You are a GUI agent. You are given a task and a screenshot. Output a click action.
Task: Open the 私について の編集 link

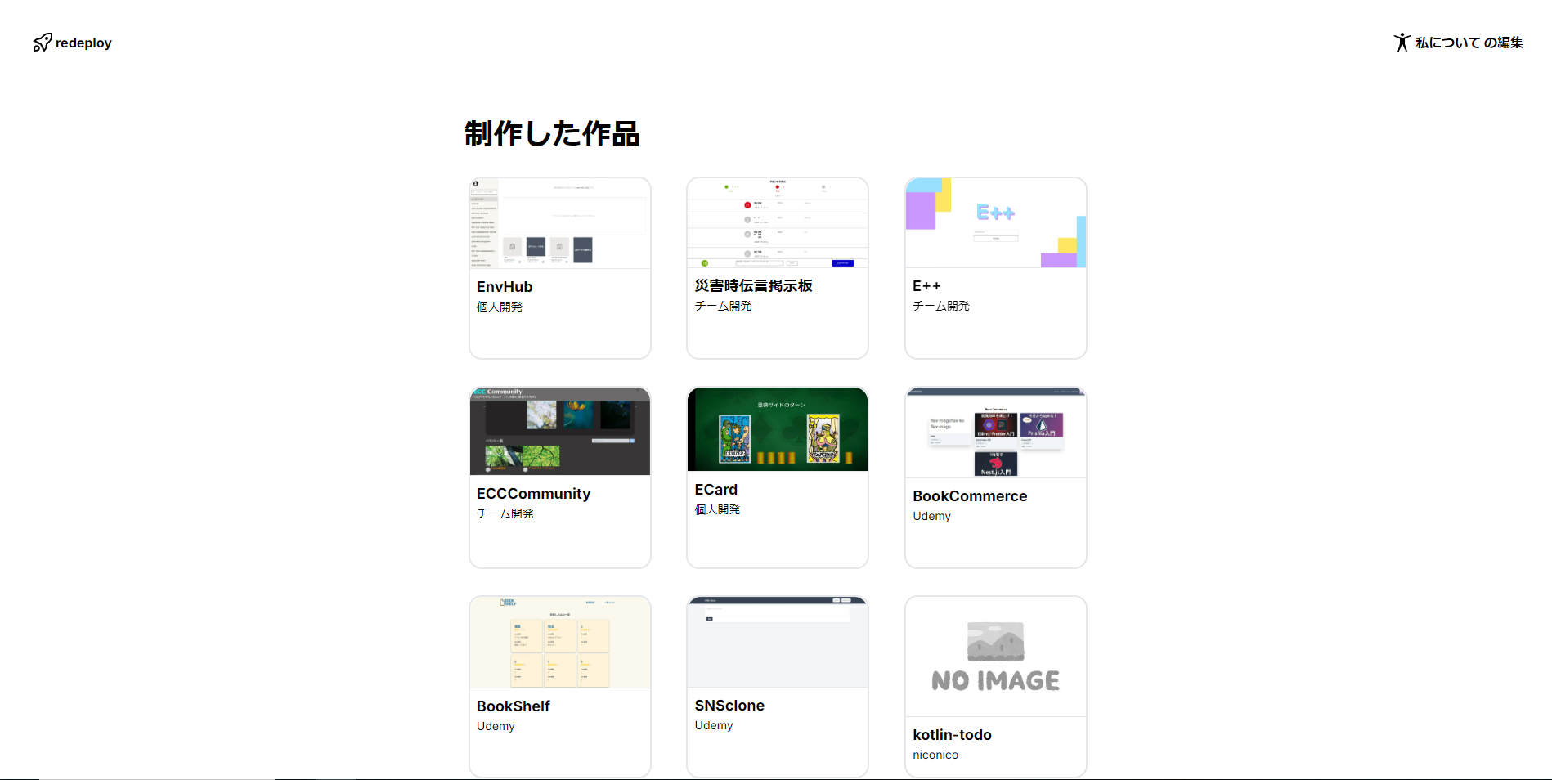click(x=1459, y=43)
